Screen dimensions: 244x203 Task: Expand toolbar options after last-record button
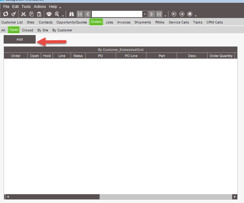click(165, 16)
